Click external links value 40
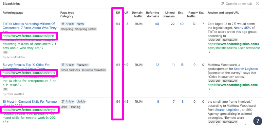Viewport: 262px width, 125px height. pyautogui.click(x=181, y=24)
